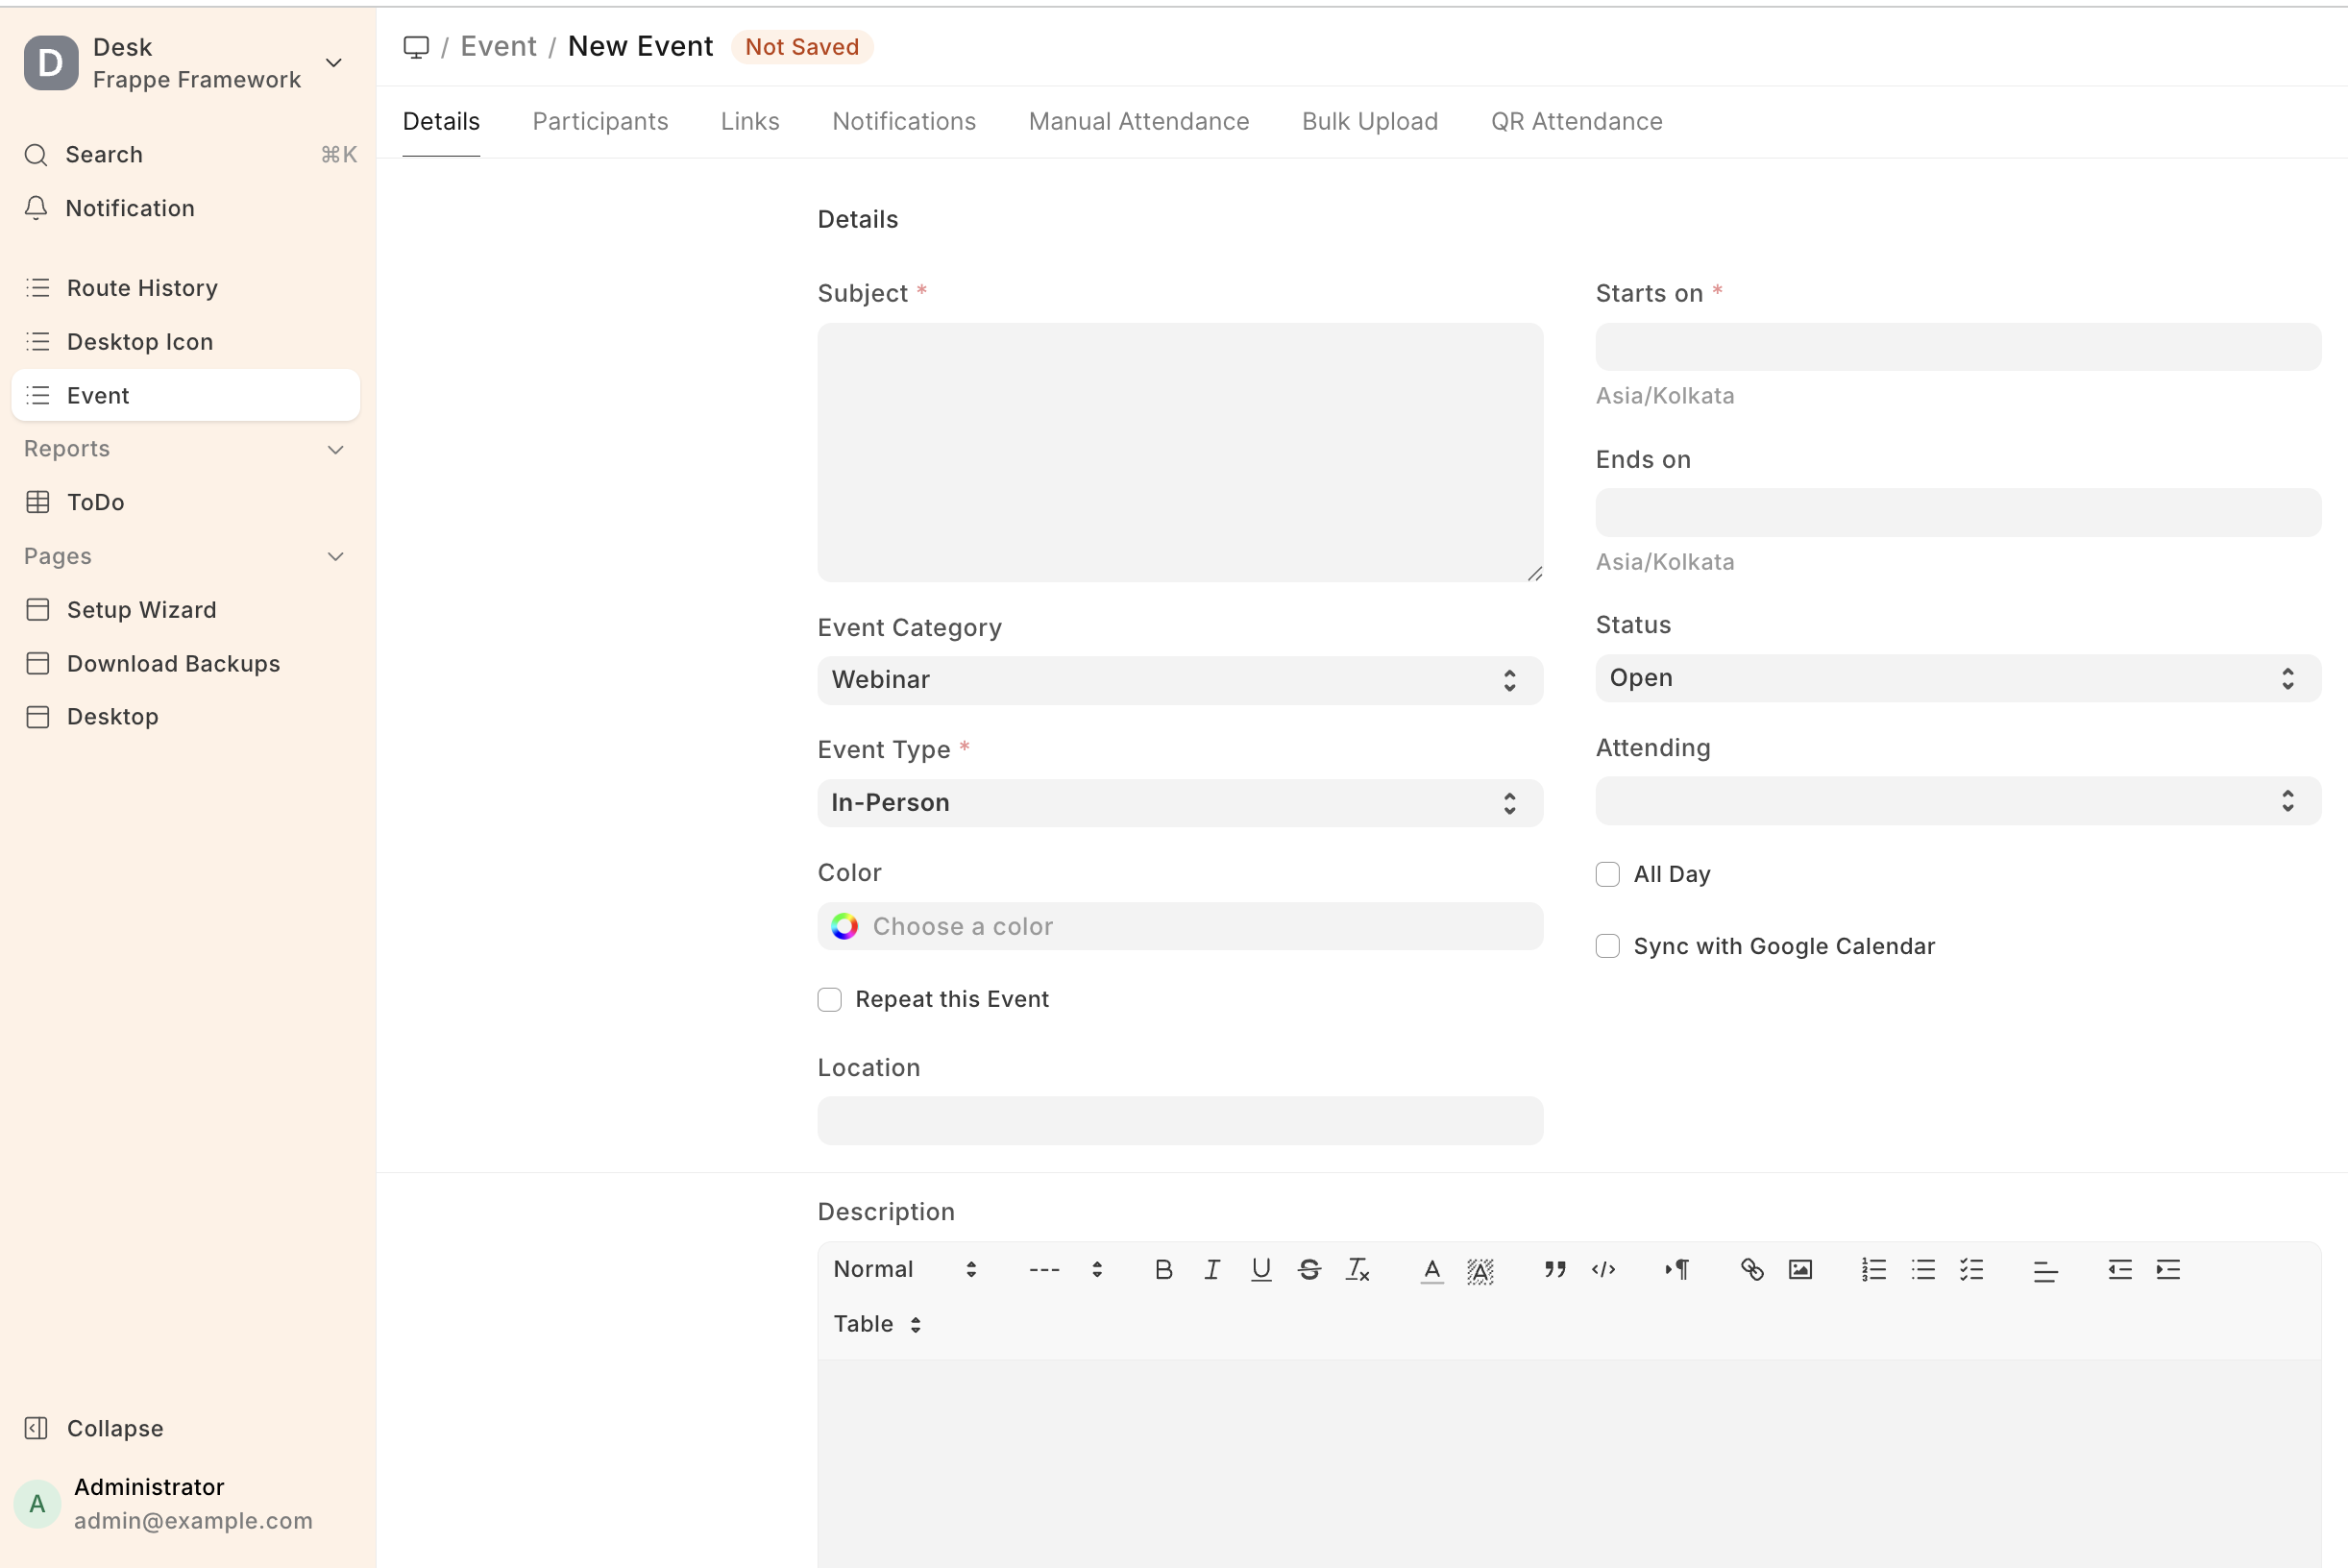Open the Status dropdown showing Open

pyautogui.click(x=1957, y=678)
